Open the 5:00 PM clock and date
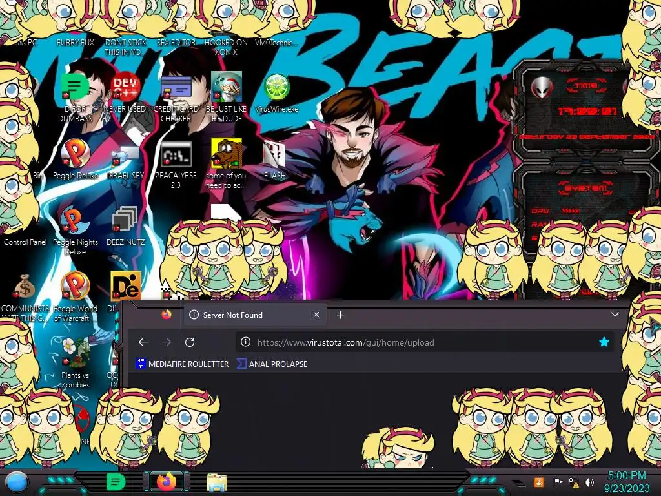 tap(626, 482)
